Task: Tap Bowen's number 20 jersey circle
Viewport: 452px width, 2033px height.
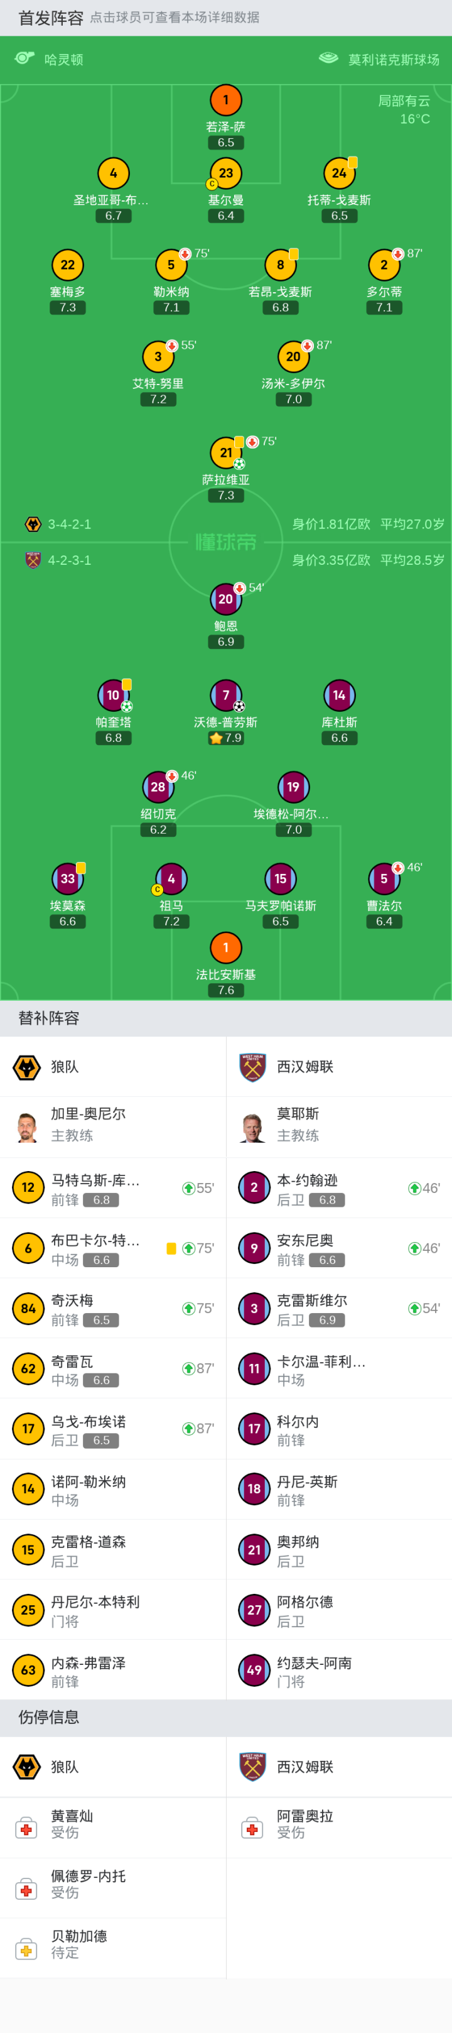Action: pyautogui.click(x=225, y=599)
